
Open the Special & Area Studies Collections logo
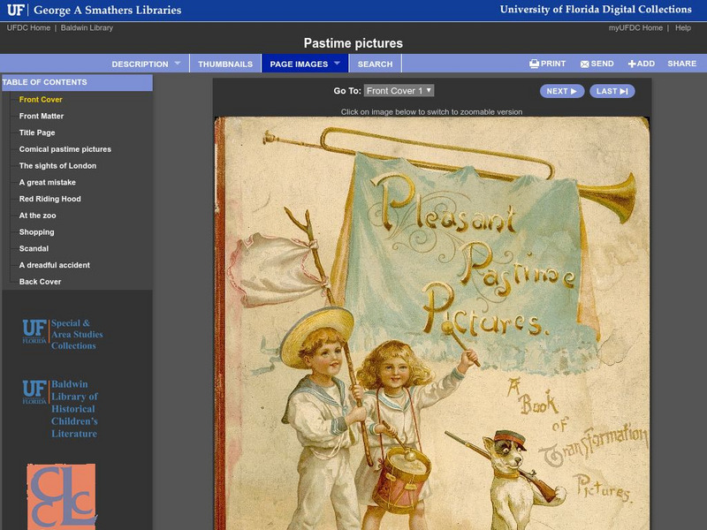pyautogui.click(x=62, y=335)
